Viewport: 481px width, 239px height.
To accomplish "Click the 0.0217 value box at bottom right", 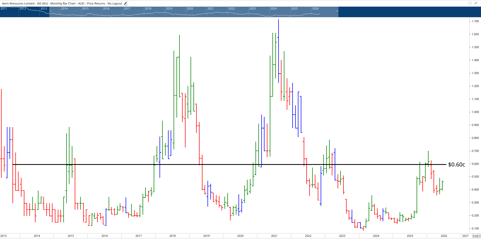I will pos(476,236).
